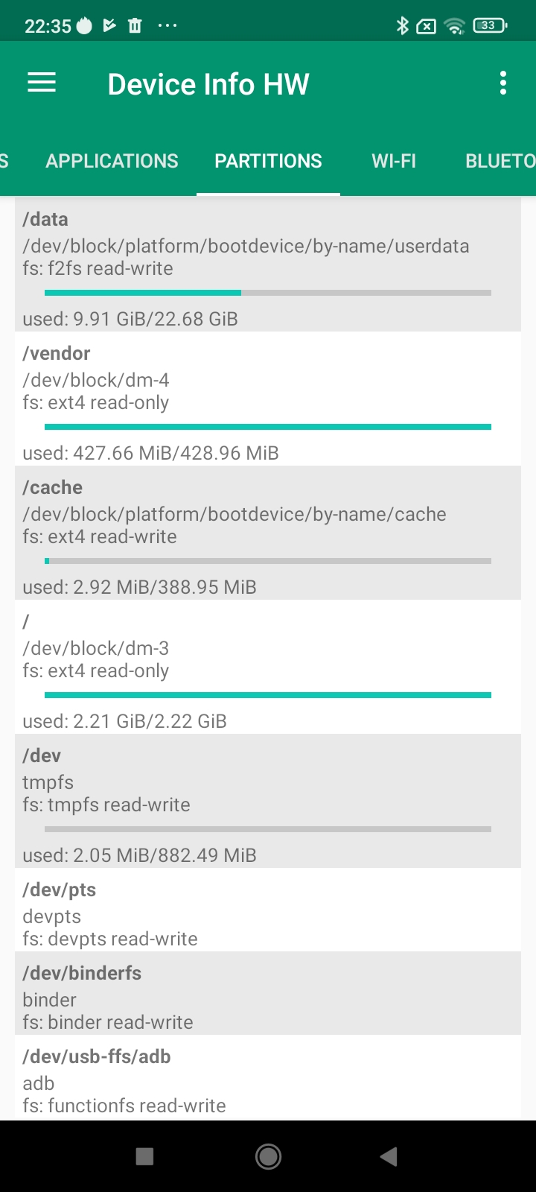Tap the /dev/usb-ffs/adb entry

pos(268,1080)
